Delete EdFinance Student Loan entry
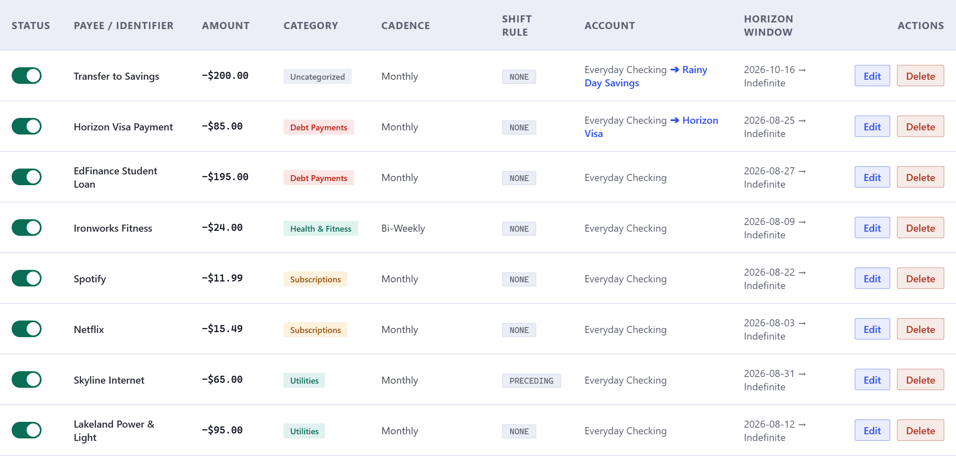 920,177
